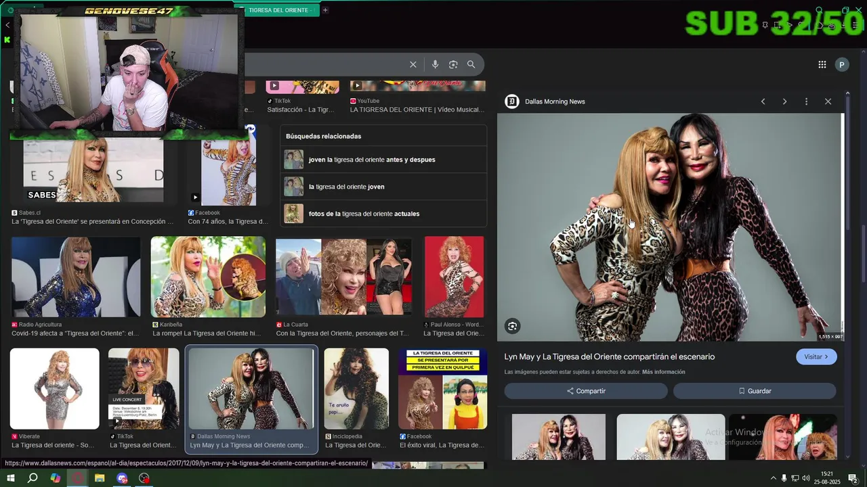The height and width of the screenshot is (487, 867).
Task: Close the image preview panel
Action: click(828, 101)
